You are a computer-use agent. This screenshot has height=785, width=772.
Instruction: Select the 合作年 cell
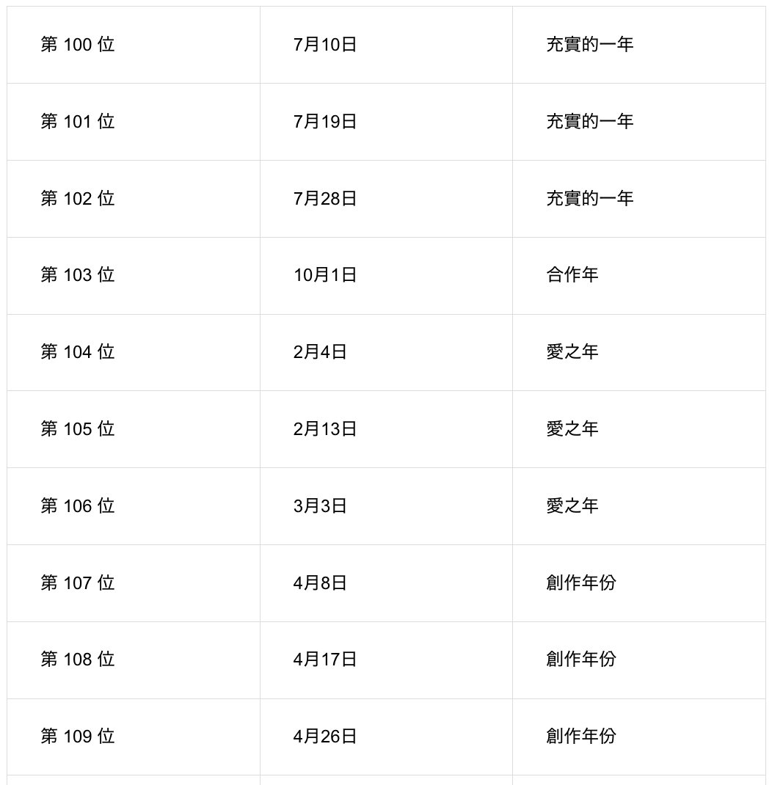pos(572,275)
